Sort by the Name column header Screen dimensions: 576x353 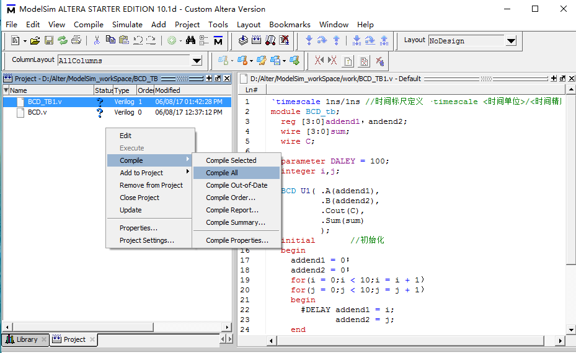click(51, 90)
